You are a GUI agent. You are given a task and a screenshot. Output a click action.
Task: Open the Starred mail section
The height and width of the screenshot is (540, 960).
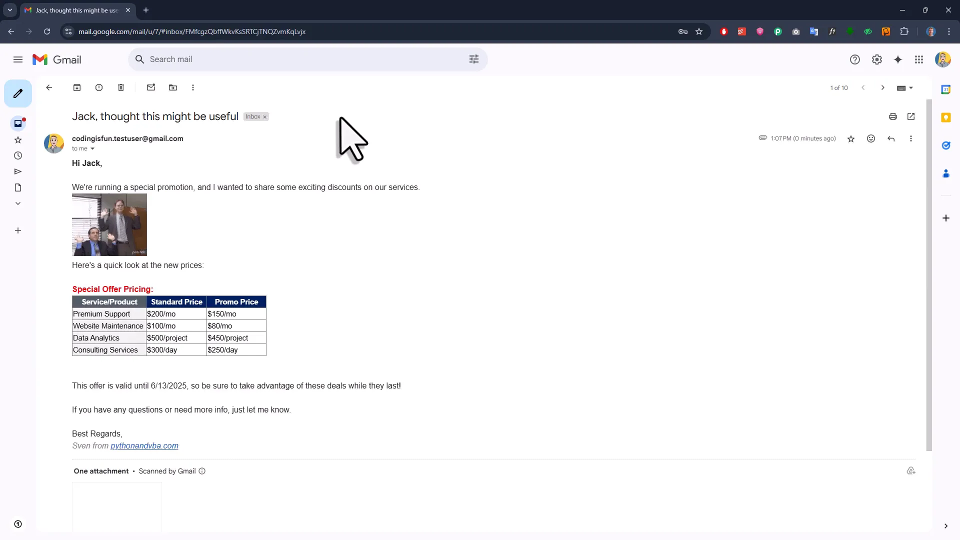(18, 139)
